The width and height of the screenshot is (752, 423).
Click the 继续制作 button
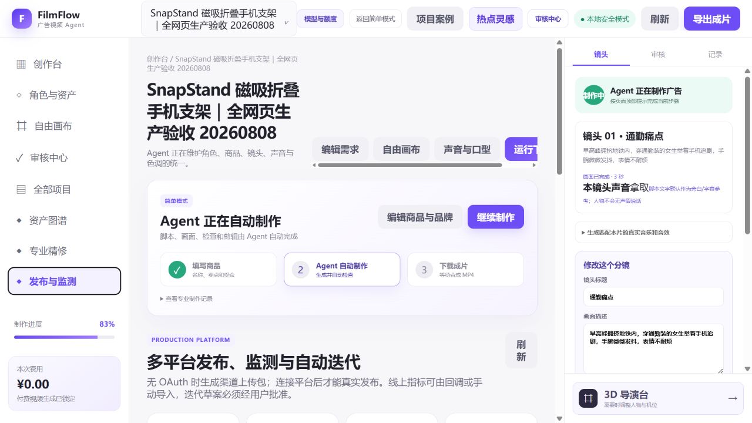(x=495, y=217)
